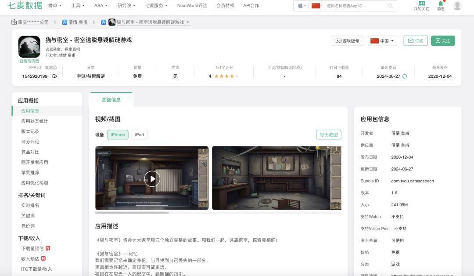Open the ASA dropdown menu

pos(101,5)
